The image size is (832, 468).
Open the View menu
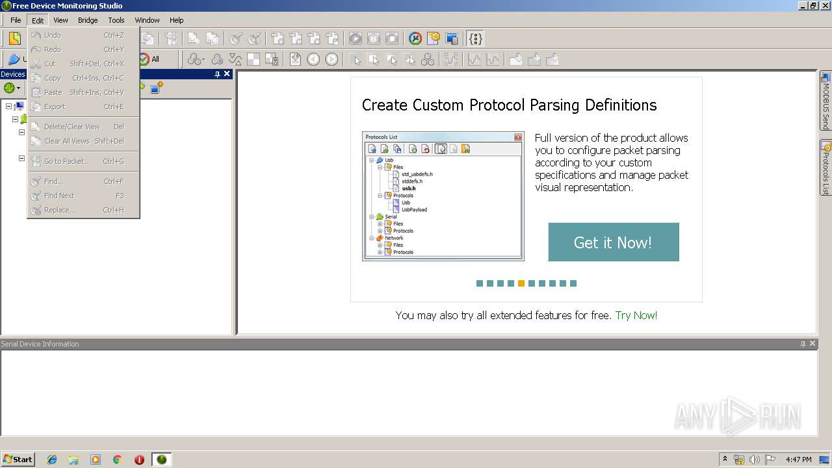[x=60, y=20]
